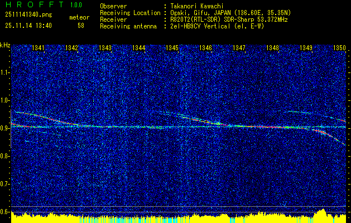
Task: Click the 1.1 kHz axis label
Action: pos(4,72)
